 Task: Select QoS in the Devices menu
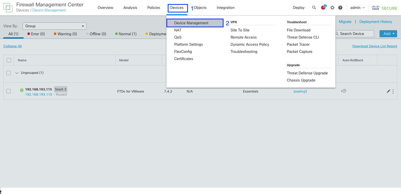pyautogui.click(x=178, y=37)
